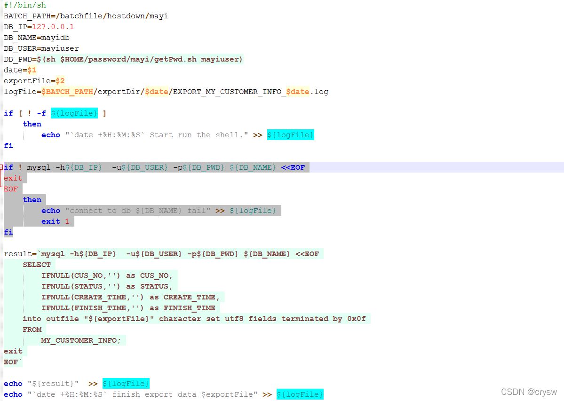Viewport: 564px width, 401px height.
Task: Collapse the fold marker beside 'if ! mysql' line
Action: 1,167
